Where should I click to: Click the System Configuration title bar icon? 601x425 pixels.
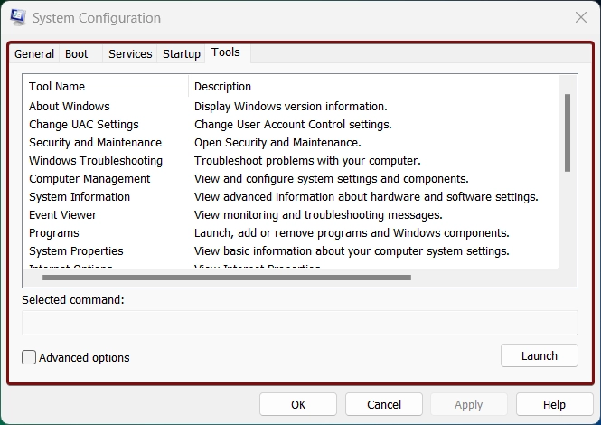18,17
